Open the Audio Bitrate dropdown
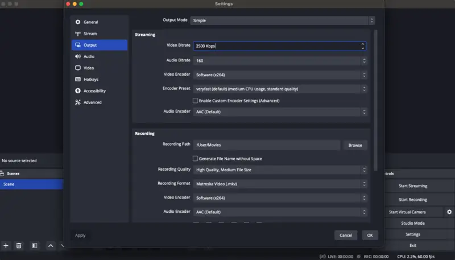The image size is (455, 260). (x=280, y=61)
